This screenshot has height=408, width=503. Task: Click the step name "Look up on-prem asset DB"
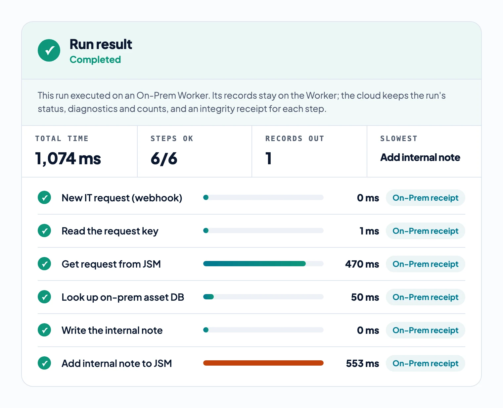pos(123,297)
